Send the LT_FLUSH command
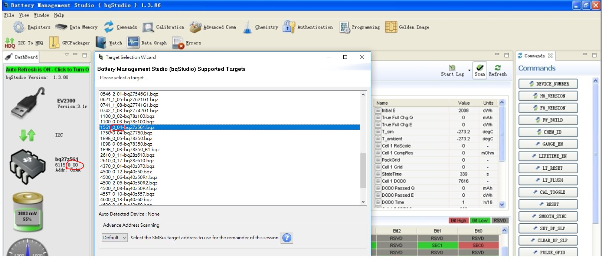Image resolution: width=602 pixels, height=260 pixels. coord(548,180)
